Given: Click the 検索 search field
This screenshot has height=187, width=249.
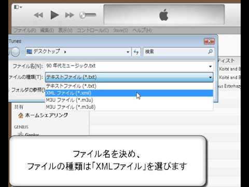Looking at the screenshot, I should (179, 51).
